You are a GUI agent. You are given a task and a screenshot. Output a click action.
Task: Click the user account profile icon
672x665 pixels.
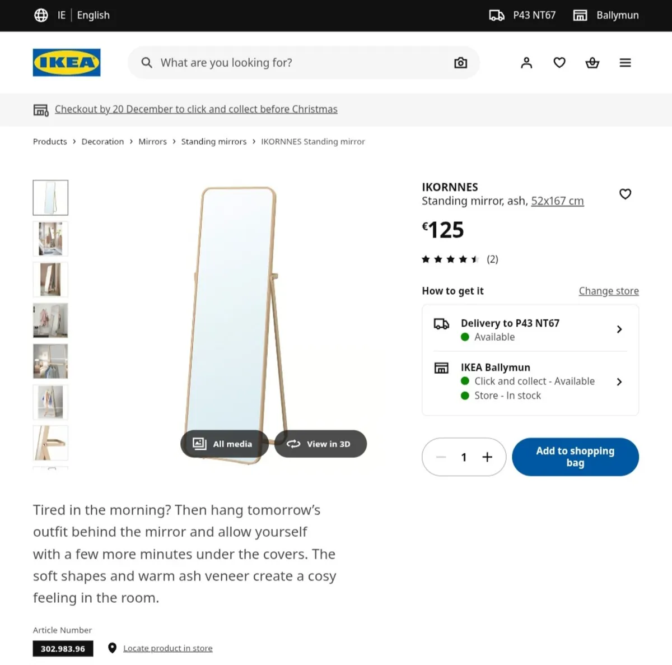pos(526,62)
